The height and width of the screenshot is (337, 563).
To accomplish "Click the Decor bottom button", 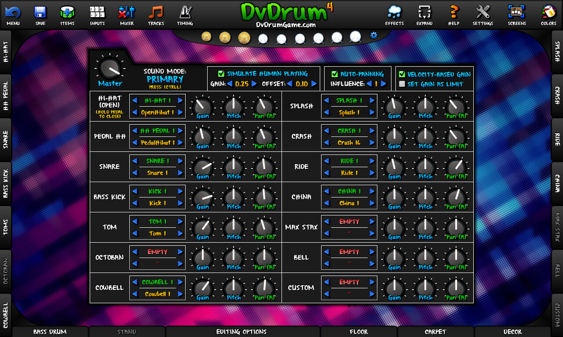I will click(512, 332).
